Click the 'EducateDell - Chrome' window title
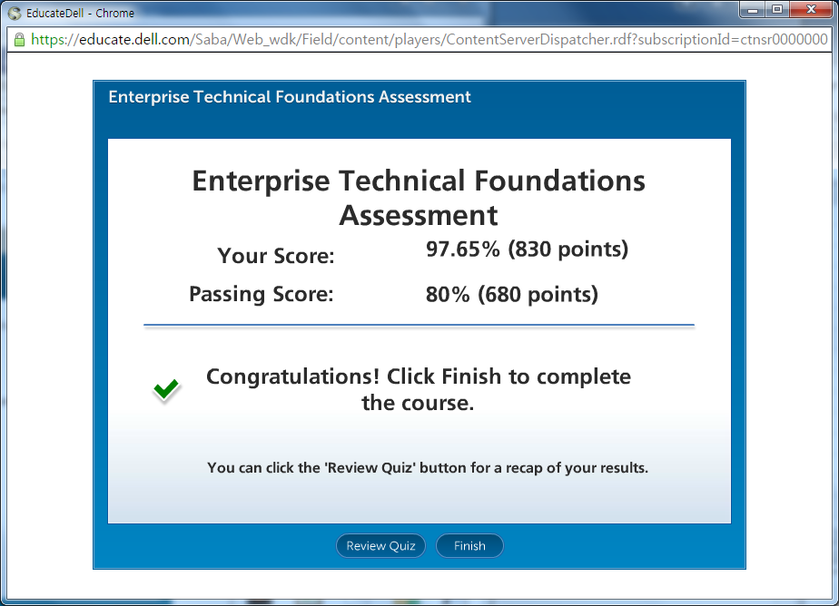Image resolution: width=839 pixels, height=606 pixels. pyautogui.click(x=80, y=13)
